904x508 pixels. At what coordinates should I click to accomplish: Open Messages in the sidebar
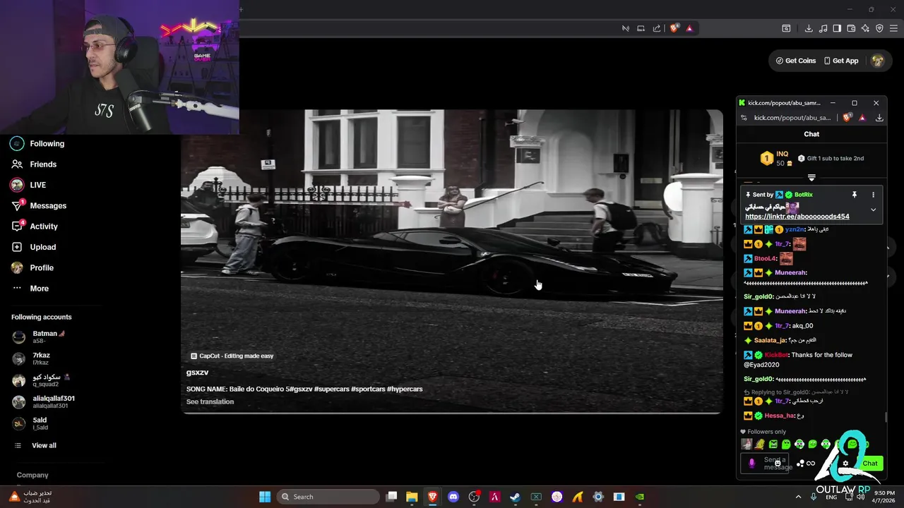tap(39, 205)
